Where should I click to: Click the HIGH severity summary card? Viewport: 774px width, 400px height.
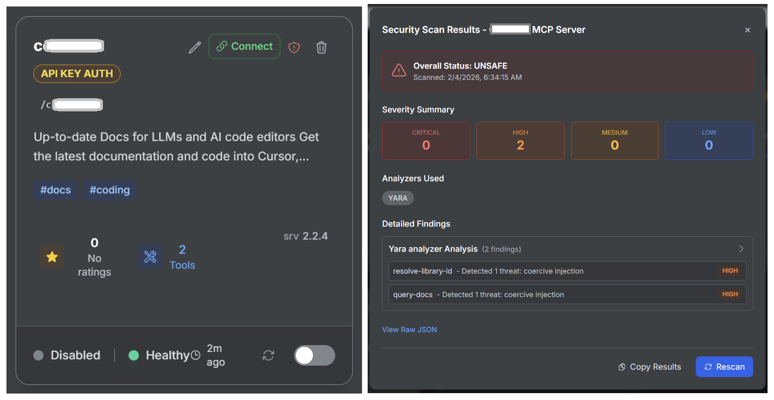click(520, 141)
